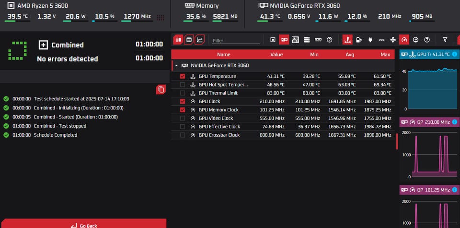Image resolution: width=460 pixels, height=228 pixels.
Task: Check GPU Effective Clock checkbox
Action: pyautogui.click(x=183, y=127)
